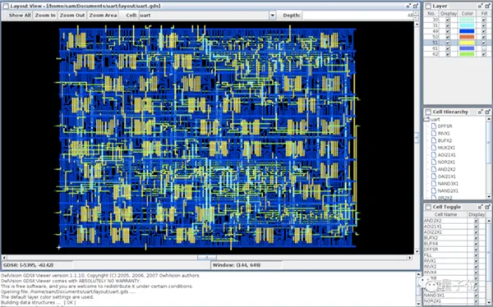The width and height of the screenshot is (493, 307).
Task: Click the Zoom Area toolbar button
Action: click(x=104, y=15)
